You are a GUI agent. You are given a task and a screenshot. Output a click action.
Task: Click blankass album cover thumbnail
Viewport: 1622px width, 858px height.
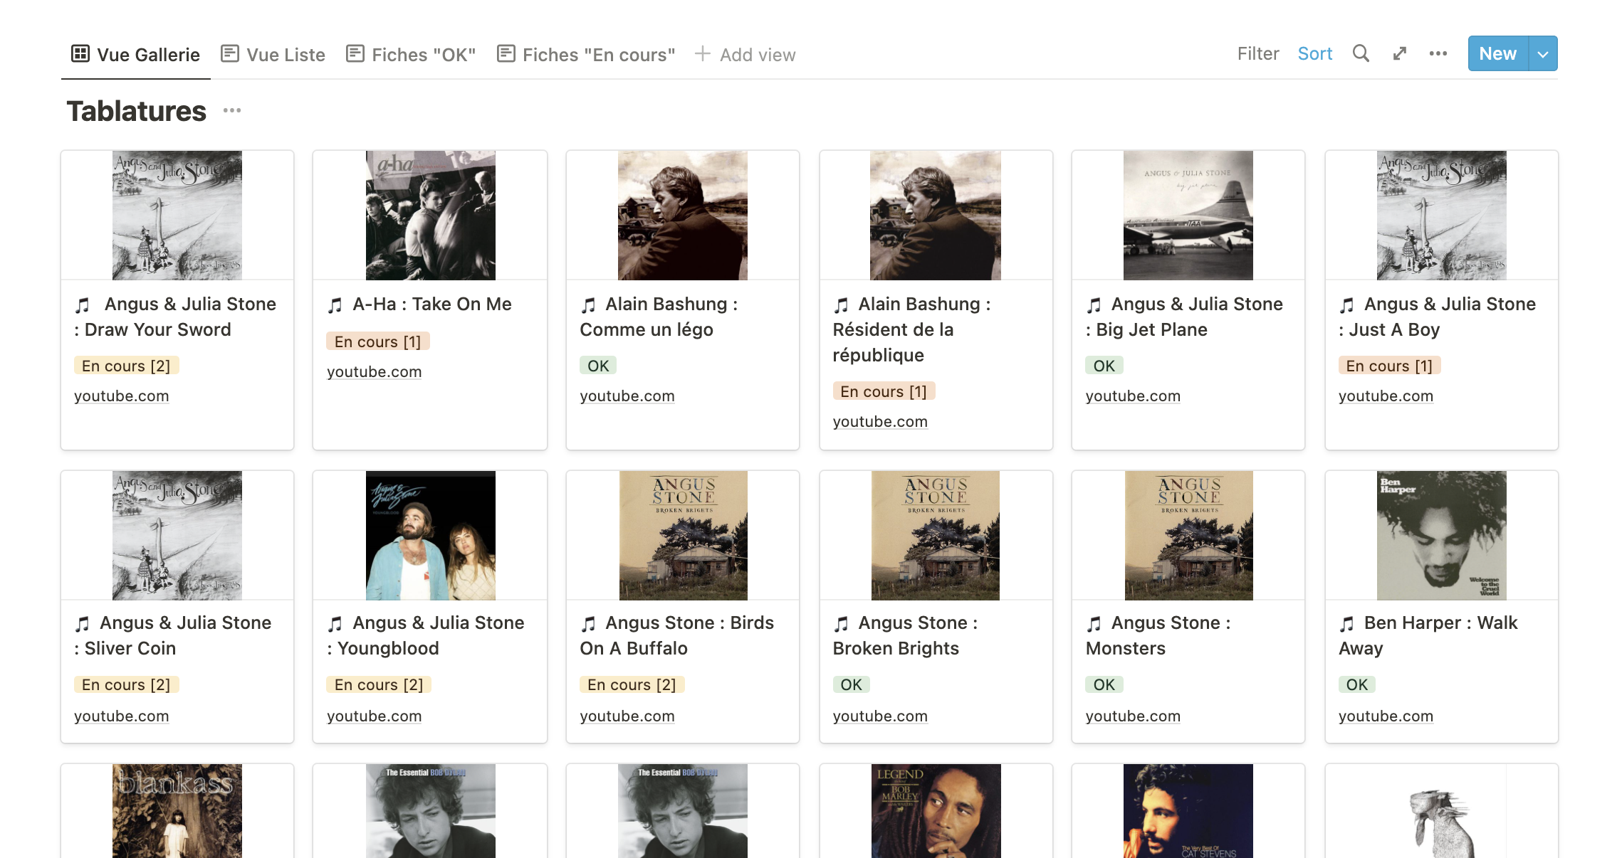coord(177,811)
